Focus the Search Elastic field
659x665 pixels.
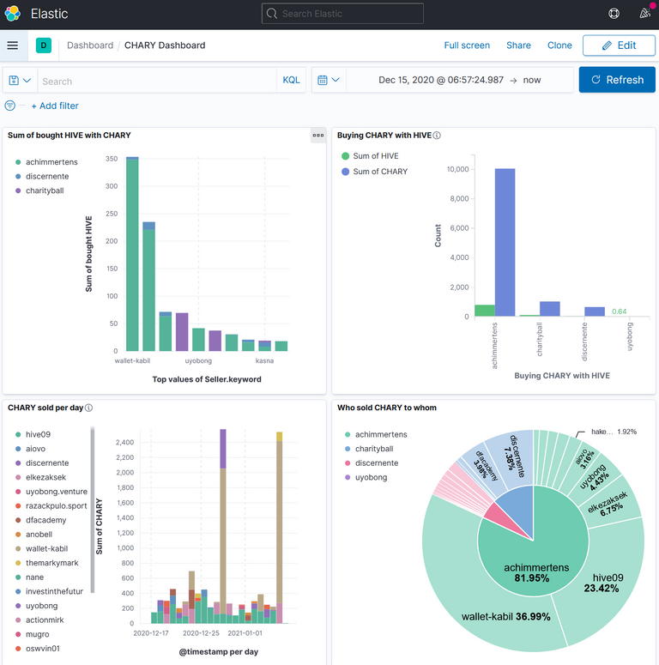point(342,14)
